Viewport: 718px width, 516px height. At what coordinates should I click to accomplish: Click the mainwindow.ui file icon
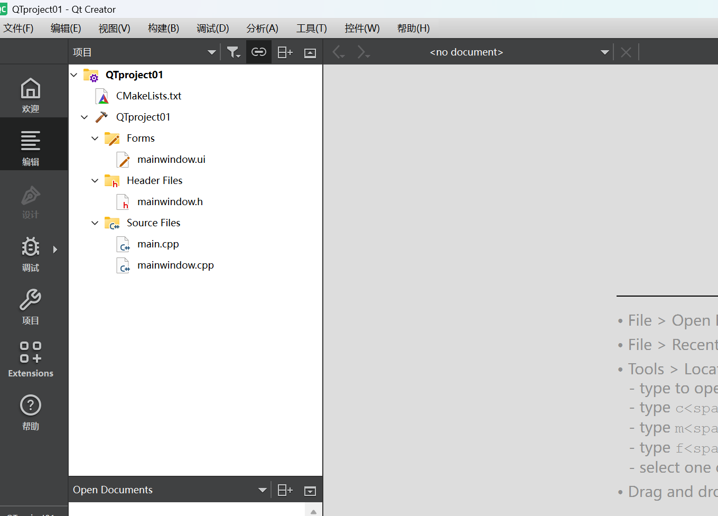click(x=123, y=160)
